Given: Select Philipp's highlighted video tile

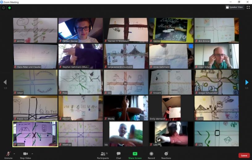Looking at the screenshot, I should pyautogui.click(x=35, y=134).
